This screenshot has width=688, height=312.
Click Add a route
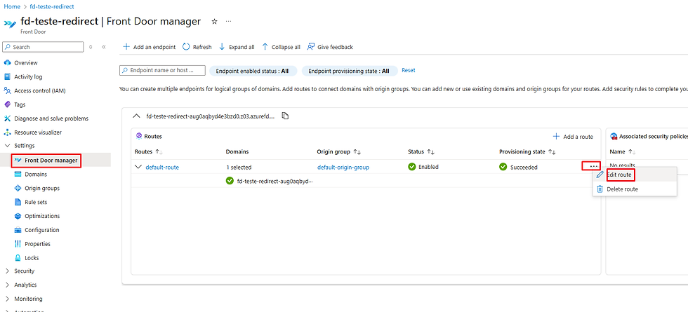(x=573, y=137)
